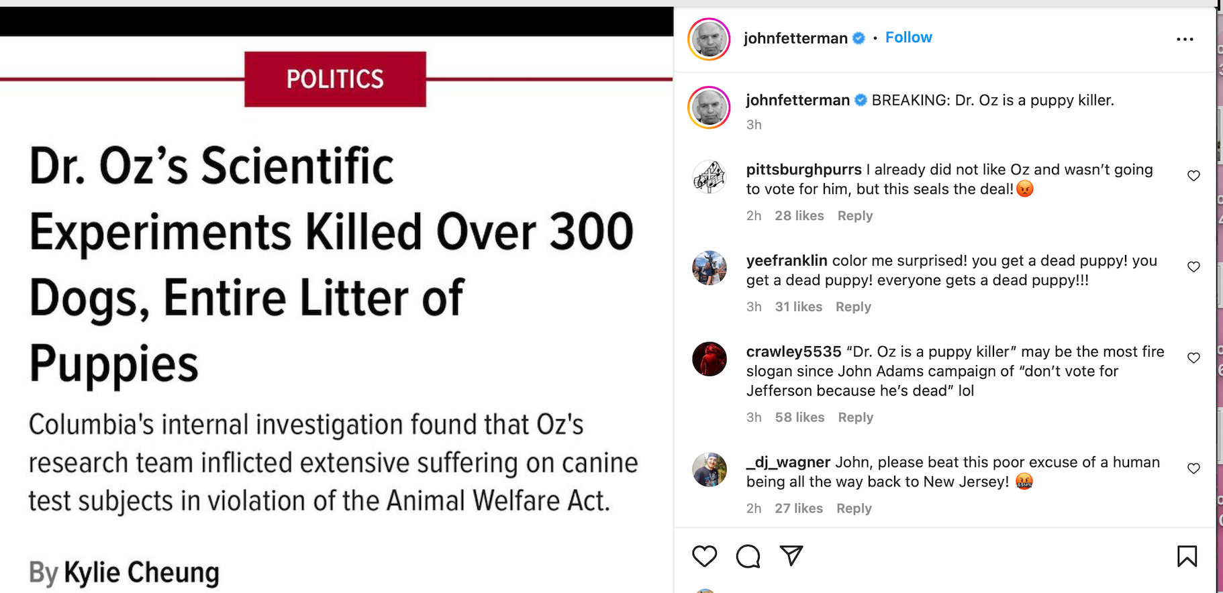Image resolution: width=1223 pixels, height=593 pixels.
Task: Share post via paper plane icon
Action: pos(791,555)
